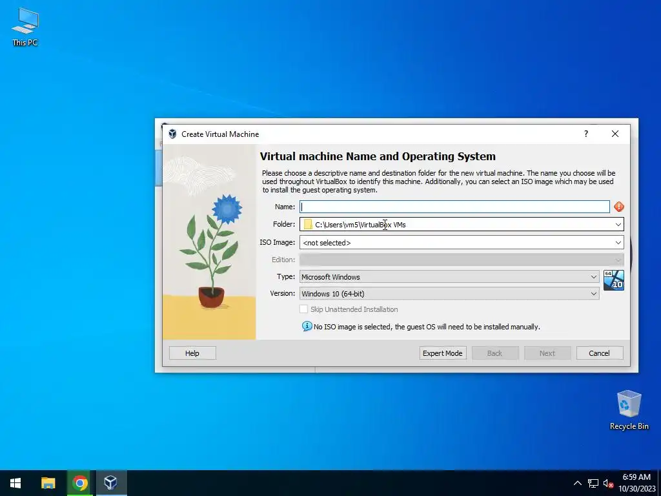Screen dimensions: 661x496
Task: Switch to VirtualBox on the taskbar
Action: pos(111,483)
